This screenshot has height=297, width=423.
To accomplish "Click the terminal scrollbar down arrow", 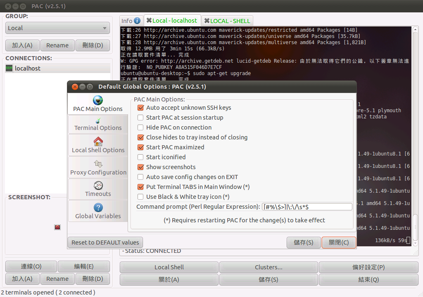I will 416,243.
